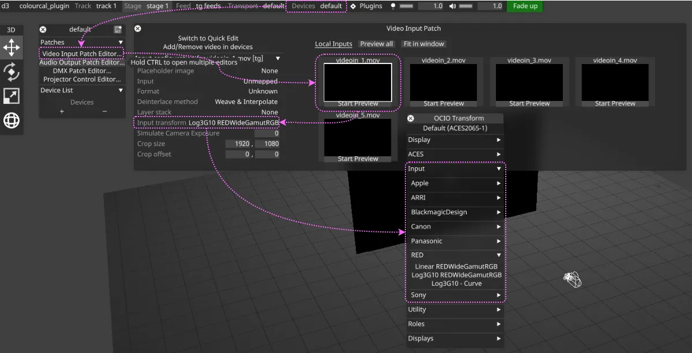Open the videoin_1.mov device dropdown
The height and width of the screenshot is (353, 692).
click(x=278, y=58)
